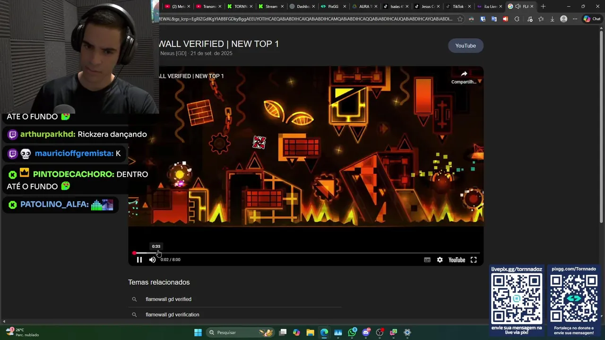This screenshot has width=605, height=340.
Task: Open the browser profile avatar
Action: coord(563,19)
